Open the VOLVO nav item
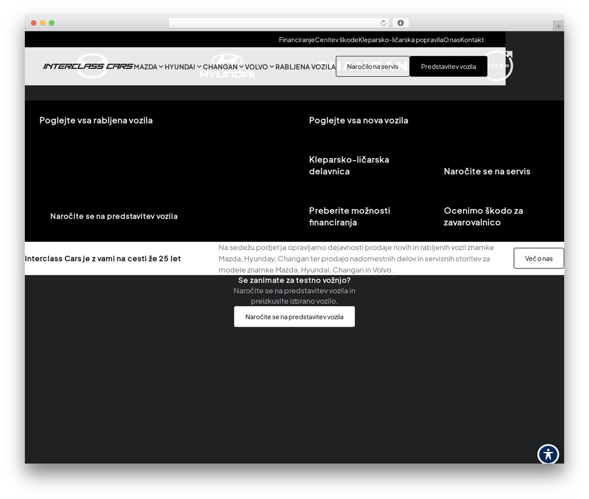Viewport: 589px width, 499px height. 256,67
